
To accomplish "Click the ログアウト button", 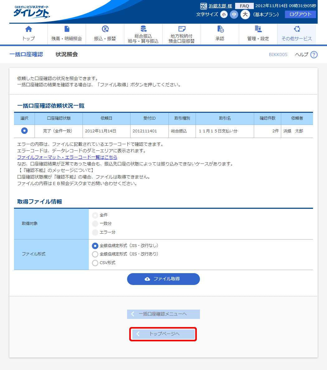I will 300,14.
